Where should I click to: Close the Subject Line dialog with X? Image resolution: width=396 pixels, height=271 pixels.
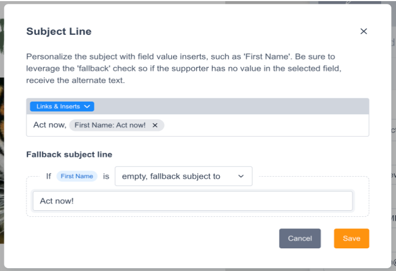pos(363,31)
